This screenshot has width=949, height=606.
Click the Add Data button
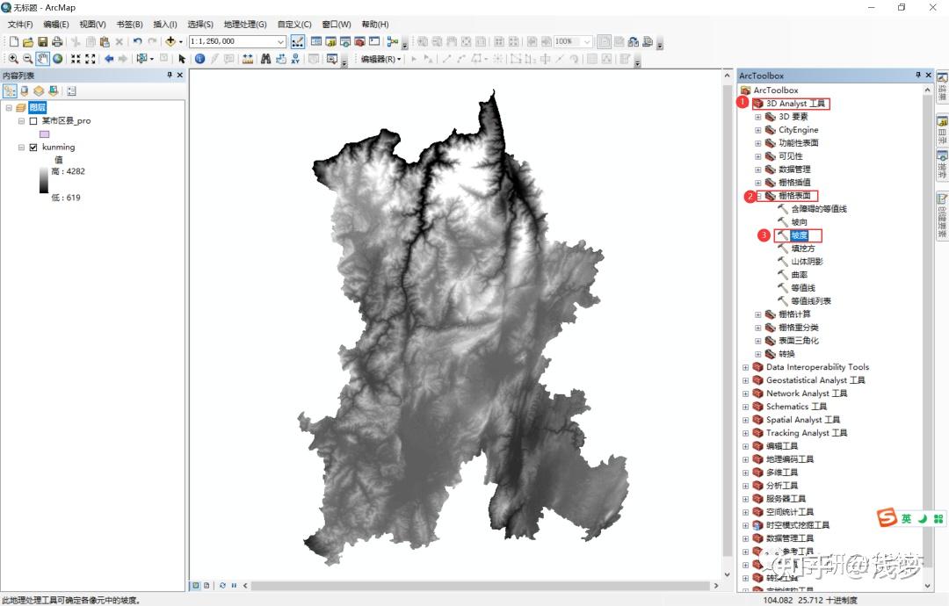pos(170,42)
